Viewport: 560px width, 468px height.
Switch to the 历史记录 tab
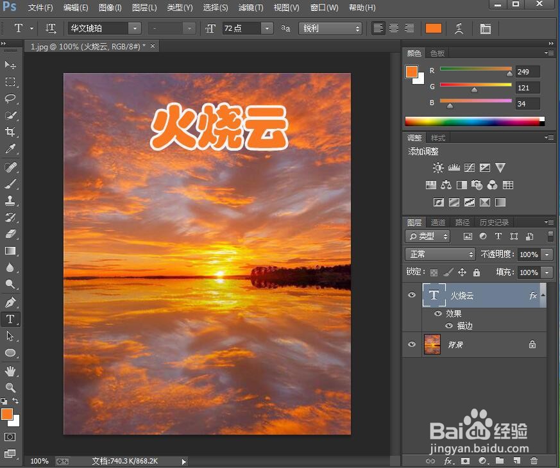coord(494,222)
